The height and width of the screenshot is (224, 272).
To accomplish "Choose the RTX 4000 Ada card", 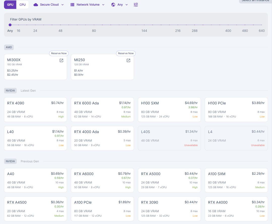I will [102, 138].
